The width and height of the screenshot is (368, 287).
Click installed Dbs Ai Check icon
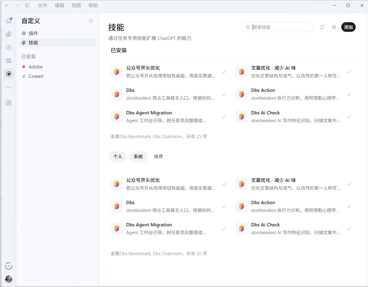tap(242, 116)
